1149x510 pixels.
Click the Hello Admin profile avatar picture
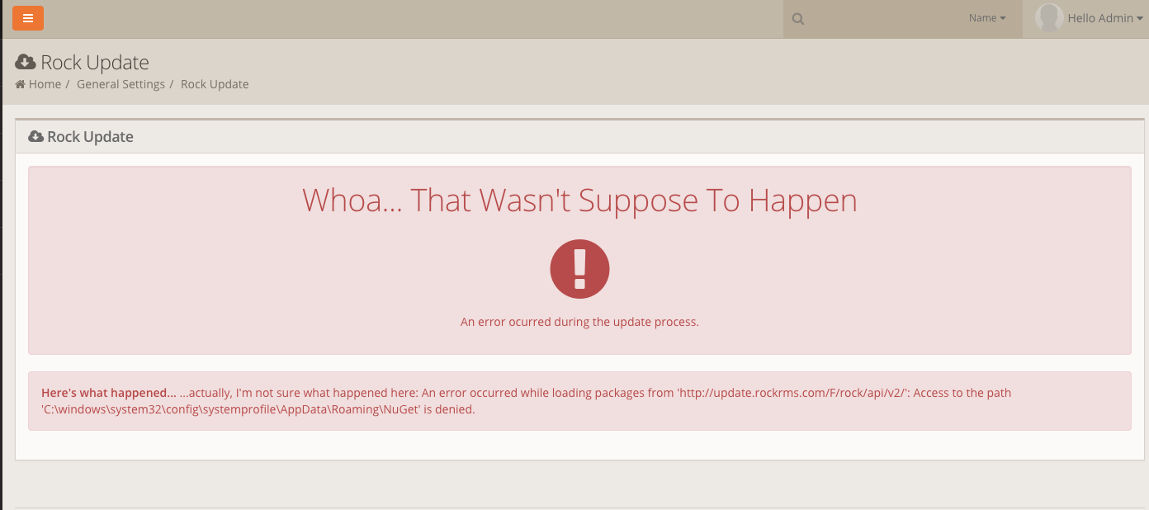coord(1049,17)
